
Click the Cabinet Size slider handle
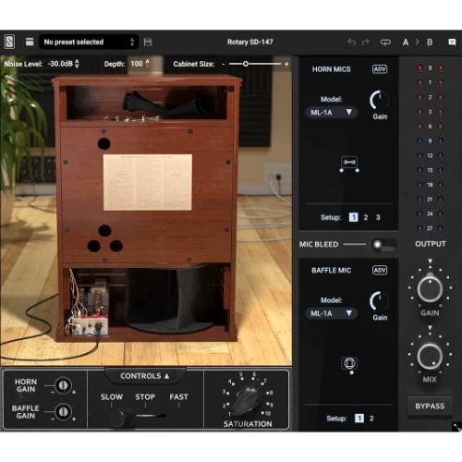tap(246, 64)
